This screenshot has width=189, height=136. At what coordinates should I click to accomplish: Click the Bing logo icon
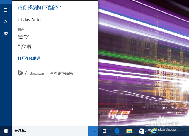click(x=20, y=73)
